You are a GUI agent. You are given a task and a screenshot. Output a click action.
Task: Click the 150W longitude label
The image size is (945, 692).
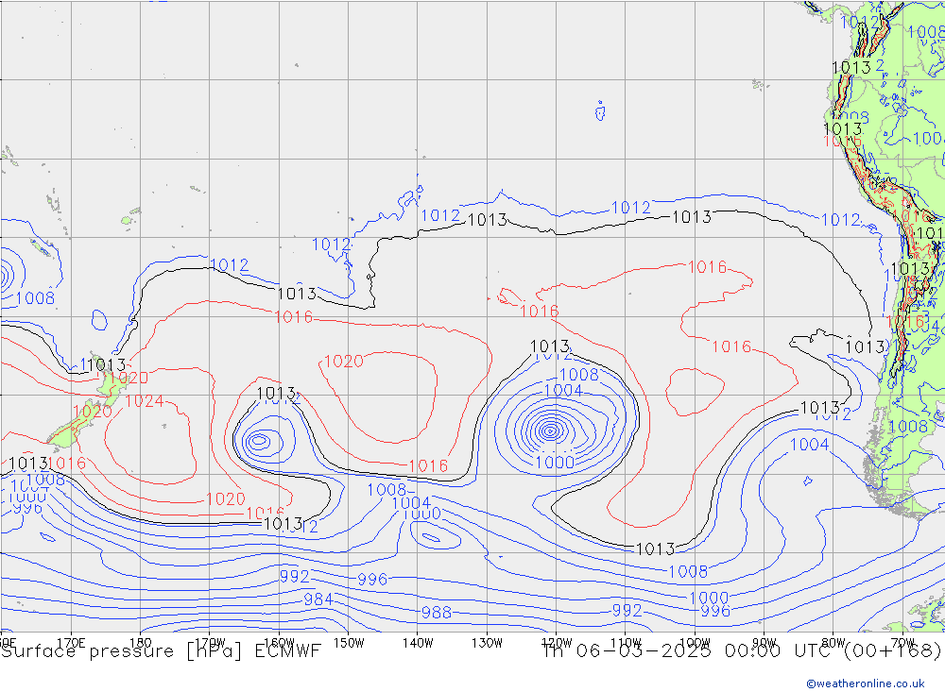(349, 643)
